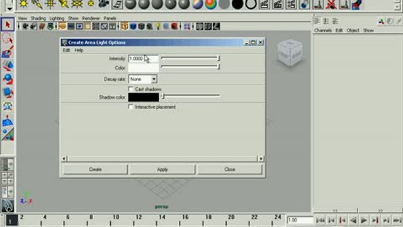Open the viewport Panels menu
Image resolution: width=403 pixels, height=227 pixels.
[110, 18]
